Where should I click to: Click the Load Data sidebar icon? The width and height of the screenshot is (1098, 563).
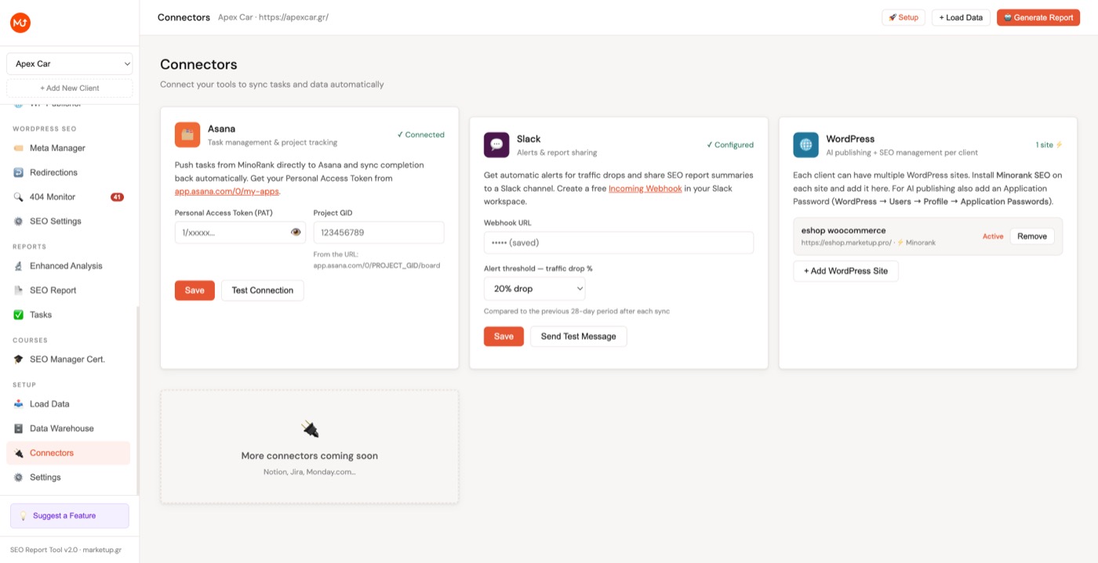pos(19,404)
